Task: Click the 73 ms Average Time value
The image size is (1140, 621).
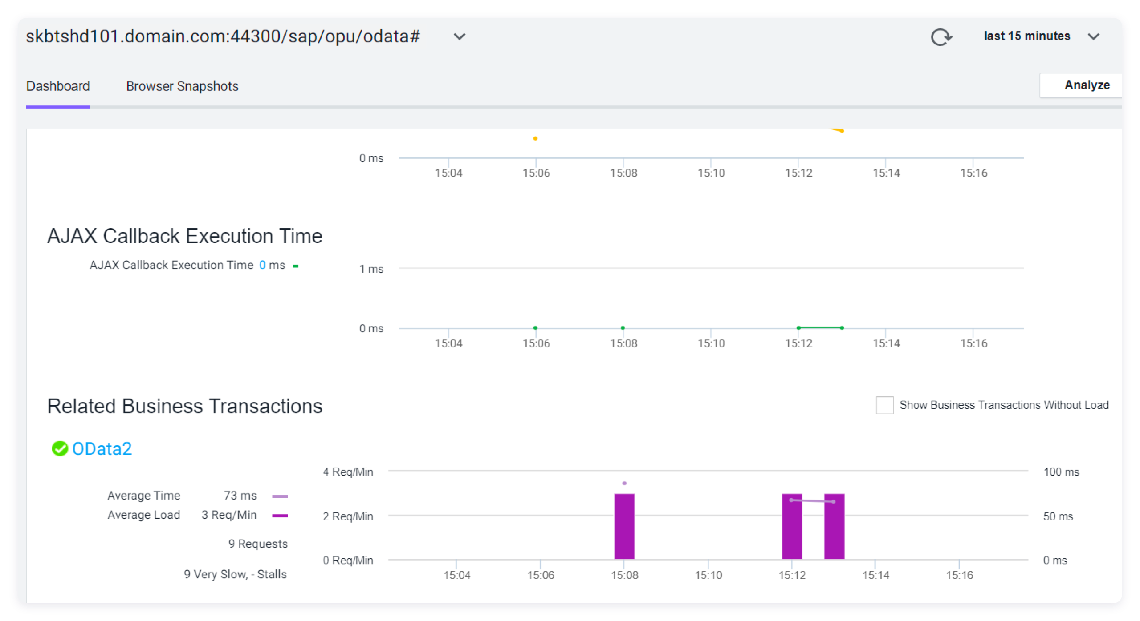Action: click(x=240, y=495)
